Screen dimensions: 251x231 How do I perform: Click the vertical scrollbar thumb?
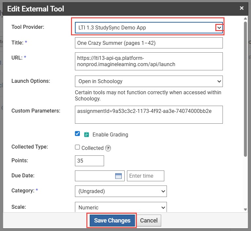tap(245, 89)
